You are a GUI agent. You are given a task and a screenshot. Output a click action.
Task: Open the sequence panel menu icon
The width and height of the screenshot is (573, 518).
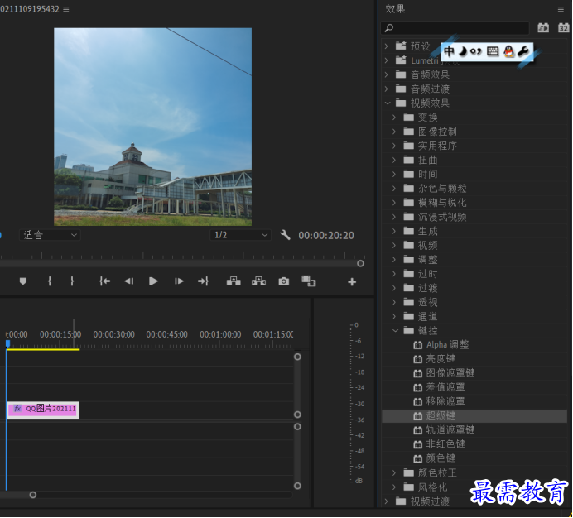pos(65,9)
